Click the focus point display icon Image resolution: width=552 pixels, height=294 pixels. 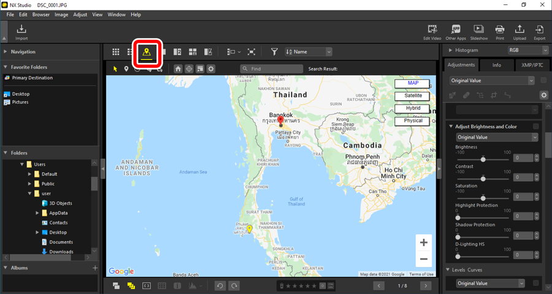[x=147, y=286]
